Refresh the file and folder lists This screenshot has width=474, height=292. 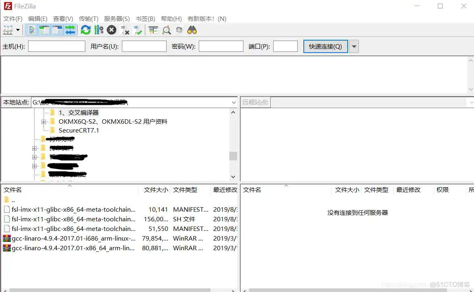(85, 30)
